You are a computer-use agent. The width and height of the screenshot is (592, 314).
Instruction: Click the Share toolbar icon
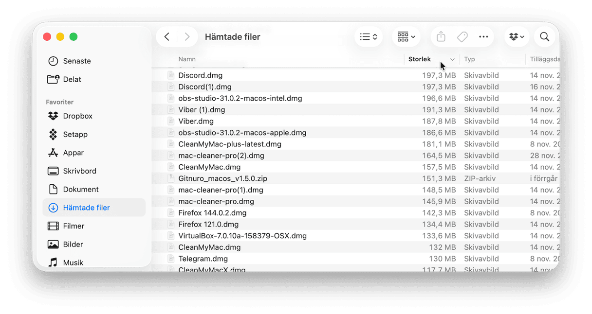tap(441, 37)
